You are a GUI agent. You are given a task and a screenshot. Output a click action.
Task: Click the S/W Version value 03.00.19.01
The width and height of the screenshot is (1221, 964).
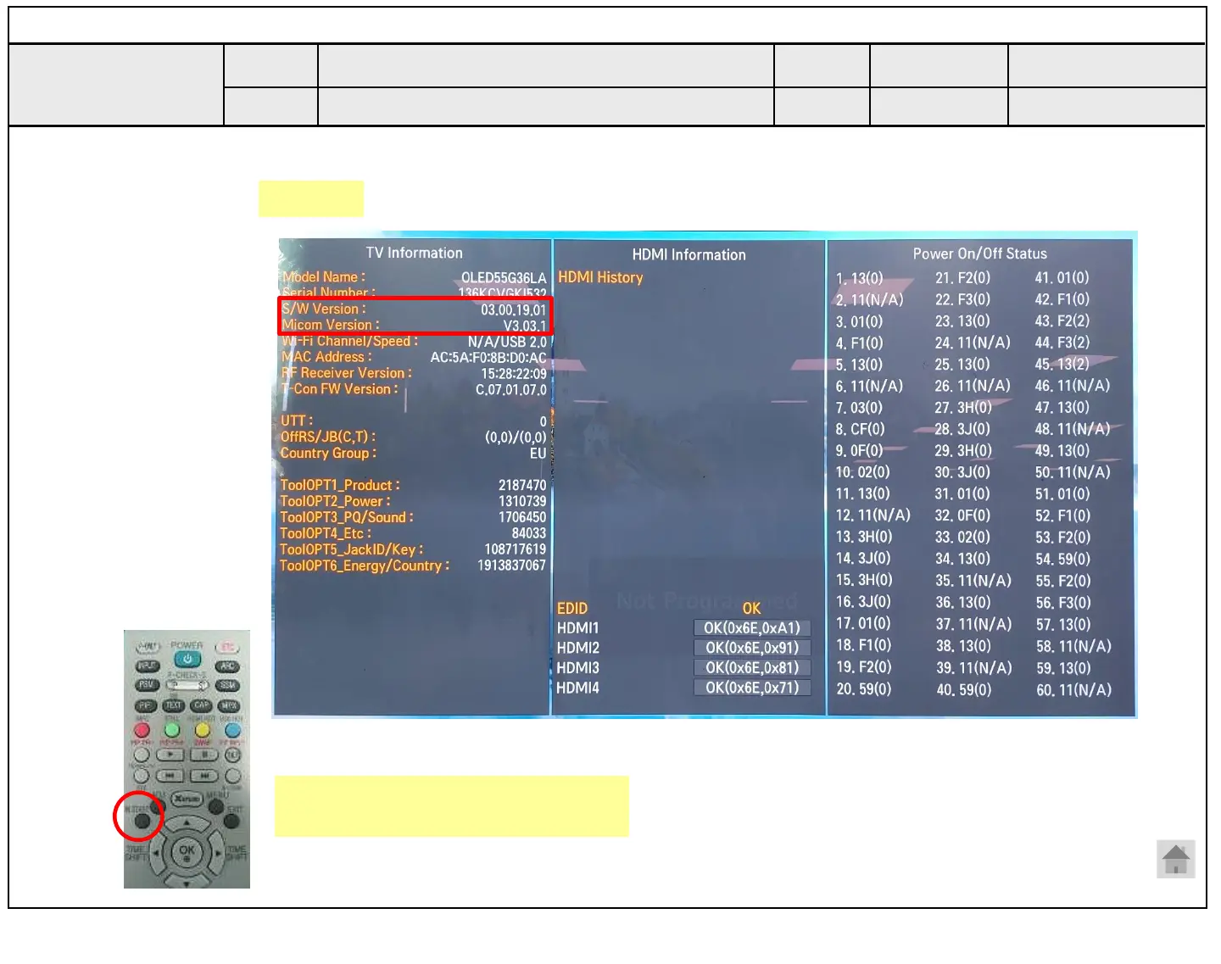pyautogui.click(x=514, y=309)
